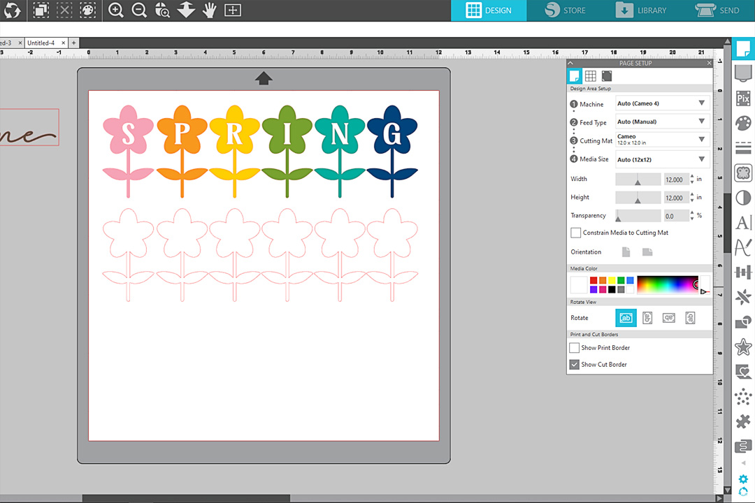Switch to the STORE tab

[565, 10]
